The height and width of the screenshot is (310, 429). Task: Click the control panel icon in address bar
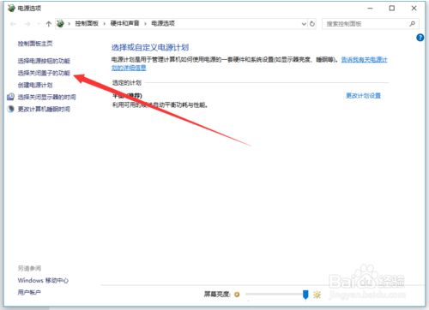tap(60, 24)
